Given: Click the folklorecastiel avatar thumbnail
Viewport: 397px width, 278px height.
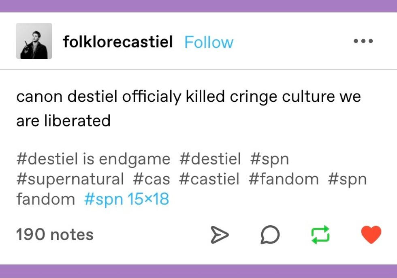Looking at the screenshot, I should 34,41.
